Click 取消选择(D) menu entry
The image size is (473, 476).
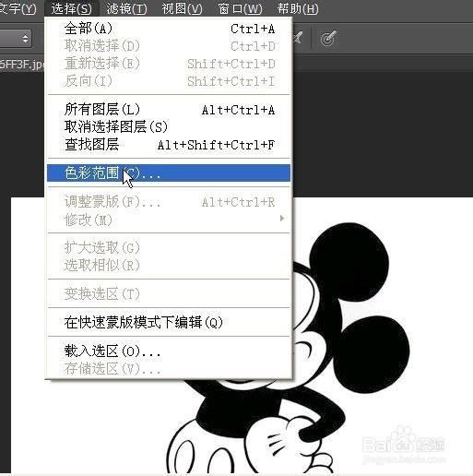[x=169, y=46]
